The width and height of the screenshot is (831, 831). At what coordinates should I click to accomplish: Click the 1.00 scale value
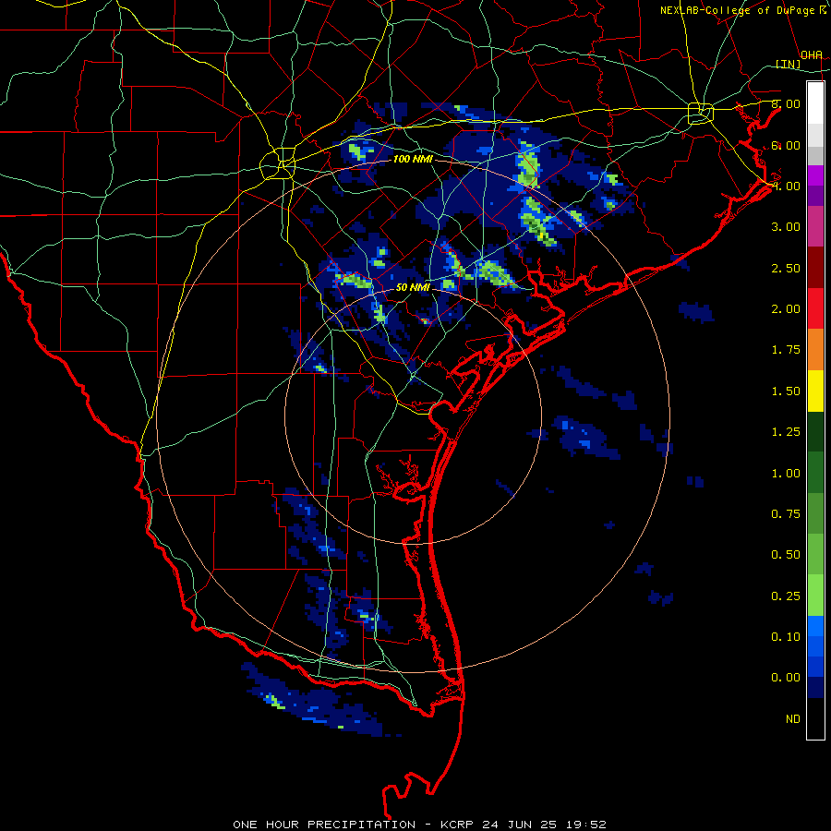786,474
